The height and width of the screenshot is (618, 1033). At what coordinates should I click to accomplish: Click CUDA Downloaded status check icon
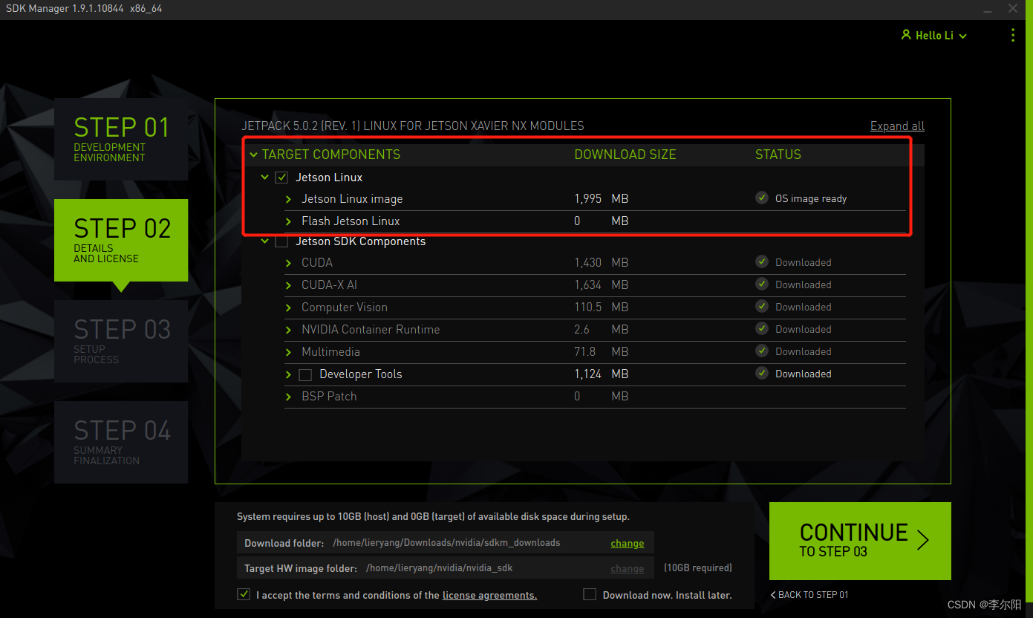pyautogui.click(x=762, y=261)
